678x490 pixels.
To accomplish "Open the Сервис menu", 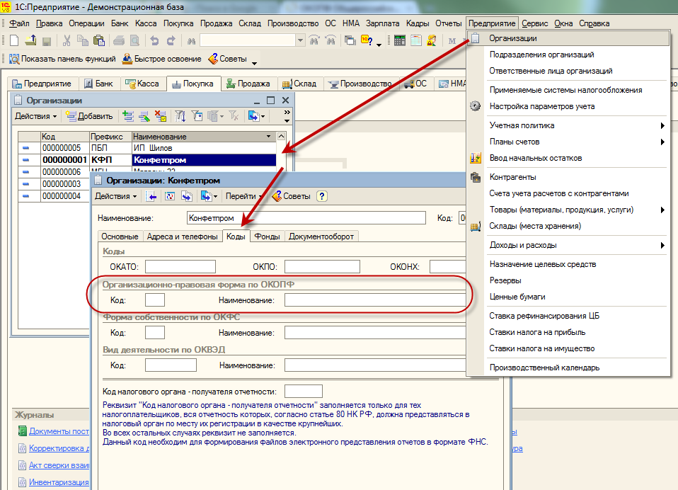I will 535,23.
